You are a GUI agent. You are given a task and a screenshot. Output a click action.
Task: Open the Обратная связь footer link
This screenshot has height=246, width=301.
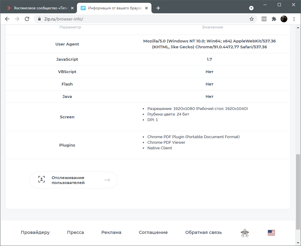tap(204, 232)
